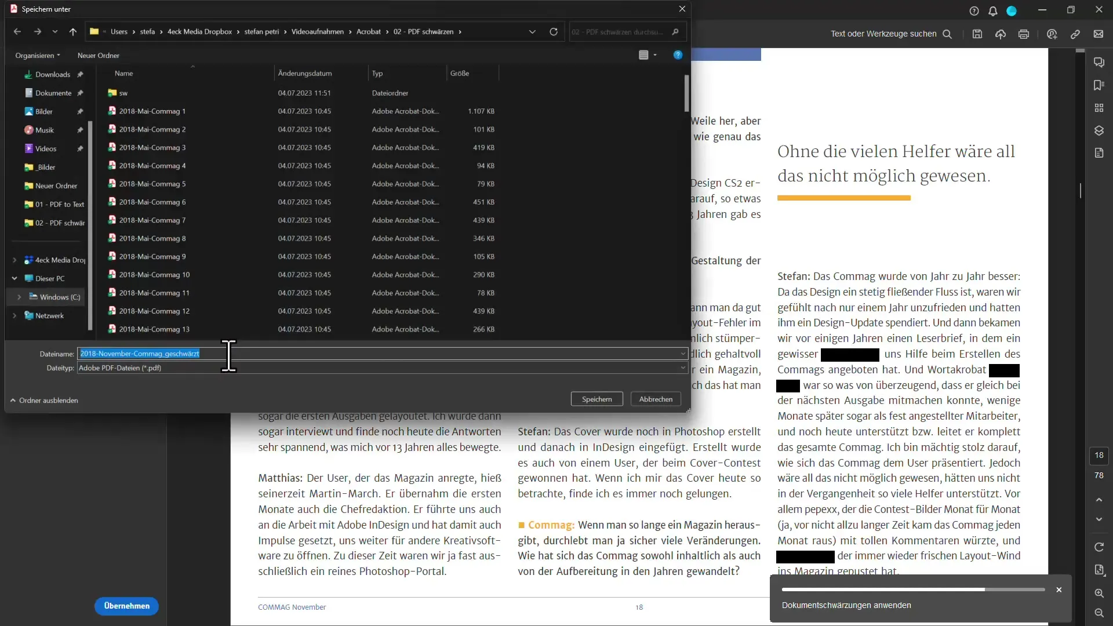This screenshot has width=1113, height=626.
Task: Click the Speichern button to save
Action: point(597,398)
